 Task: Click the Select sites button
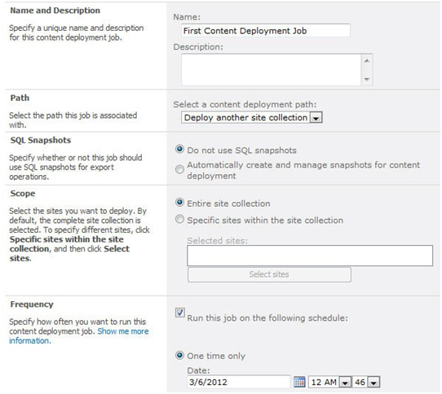click(x=269, y=274)
